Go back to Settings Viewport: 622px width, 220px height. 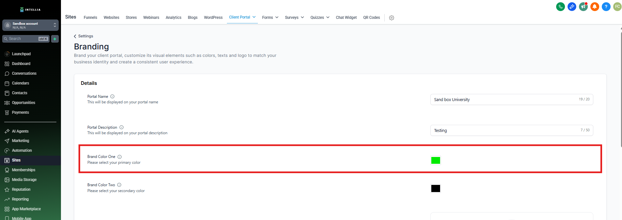coord(83,36)
